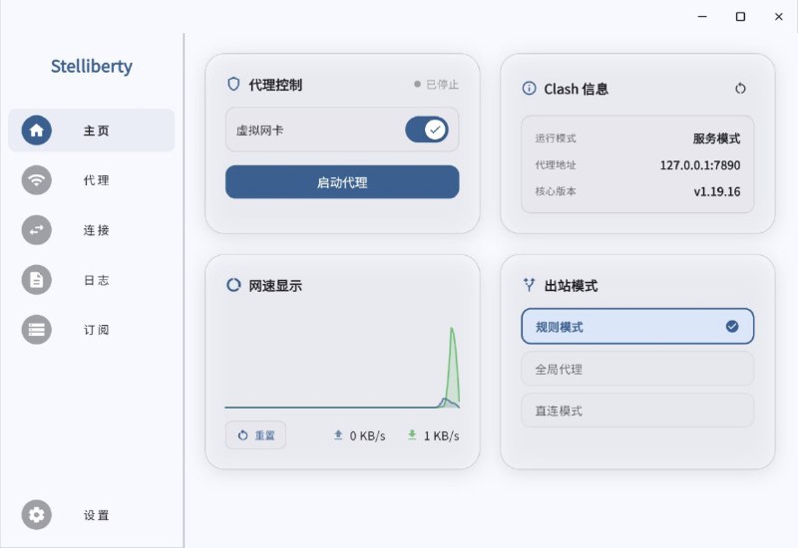
Task: Click the Subscriptions (订阅) list icon
Action: point(37,330)
